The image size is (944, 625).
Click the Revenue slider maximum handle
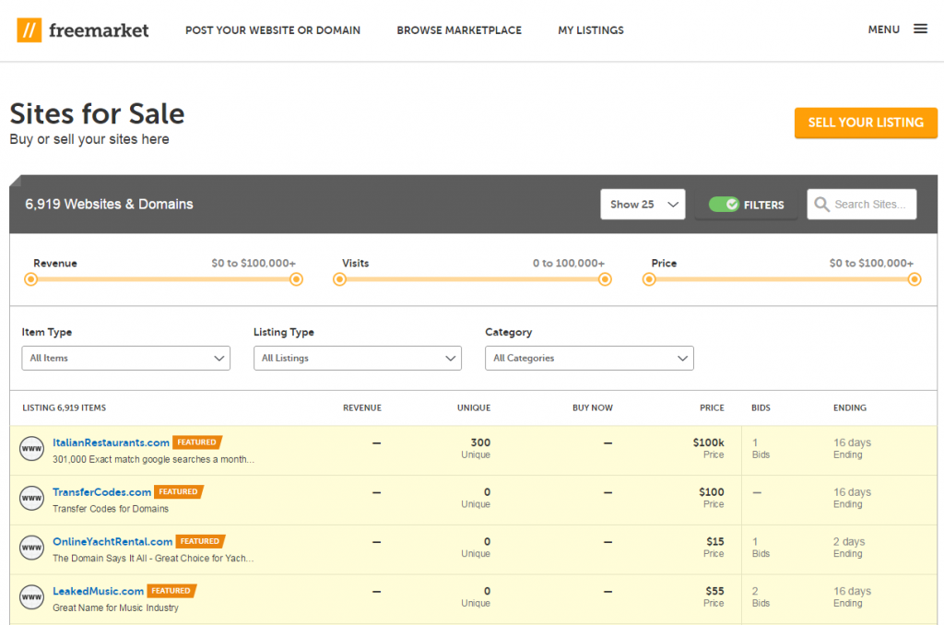pyautogui.click(x=296, y=279)
